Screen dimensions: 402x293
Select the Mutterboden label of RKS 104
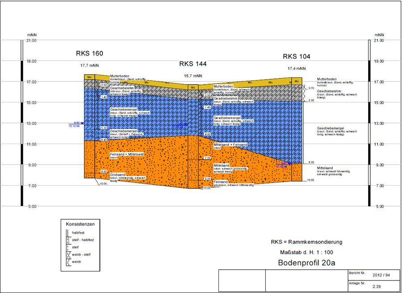point(327,79)
